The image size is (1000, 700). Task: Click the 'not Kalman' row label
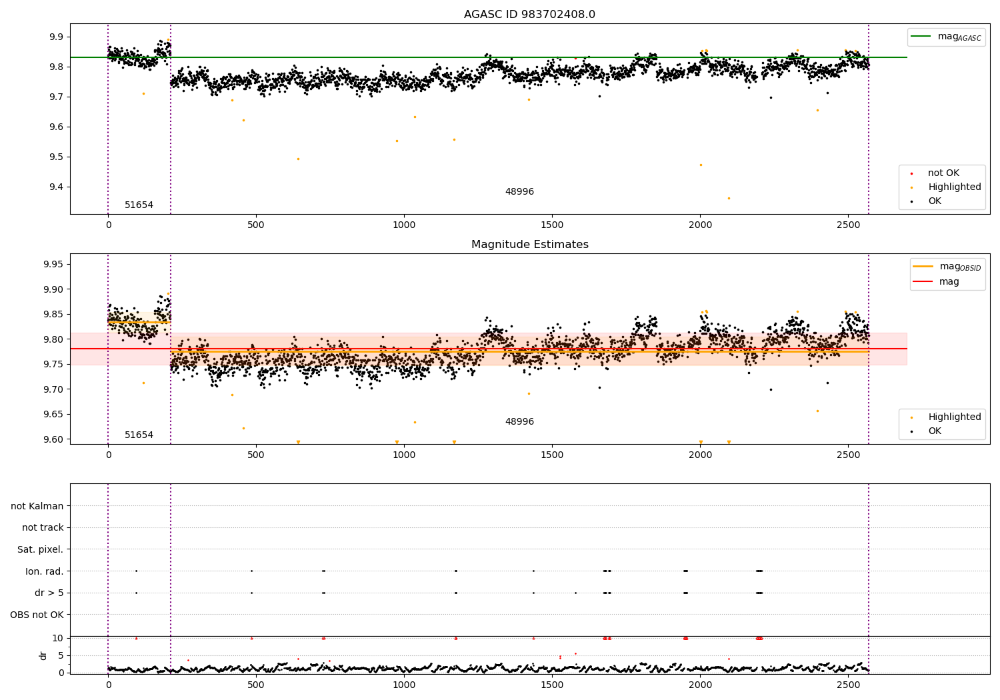coord(37,506)
